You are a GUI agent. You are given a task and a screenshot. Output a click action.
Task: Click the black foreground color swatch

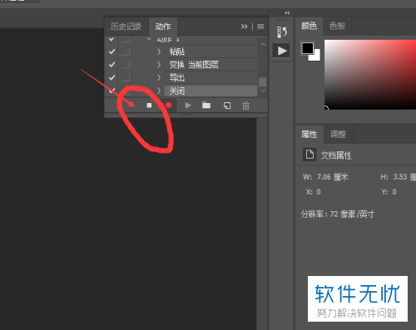coord(307,47)
